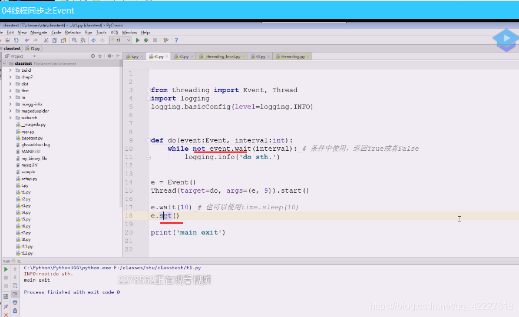The width and height of the screenshot is (519, 317).
Task: Open the Window menu
Action: tap(130, 32)
